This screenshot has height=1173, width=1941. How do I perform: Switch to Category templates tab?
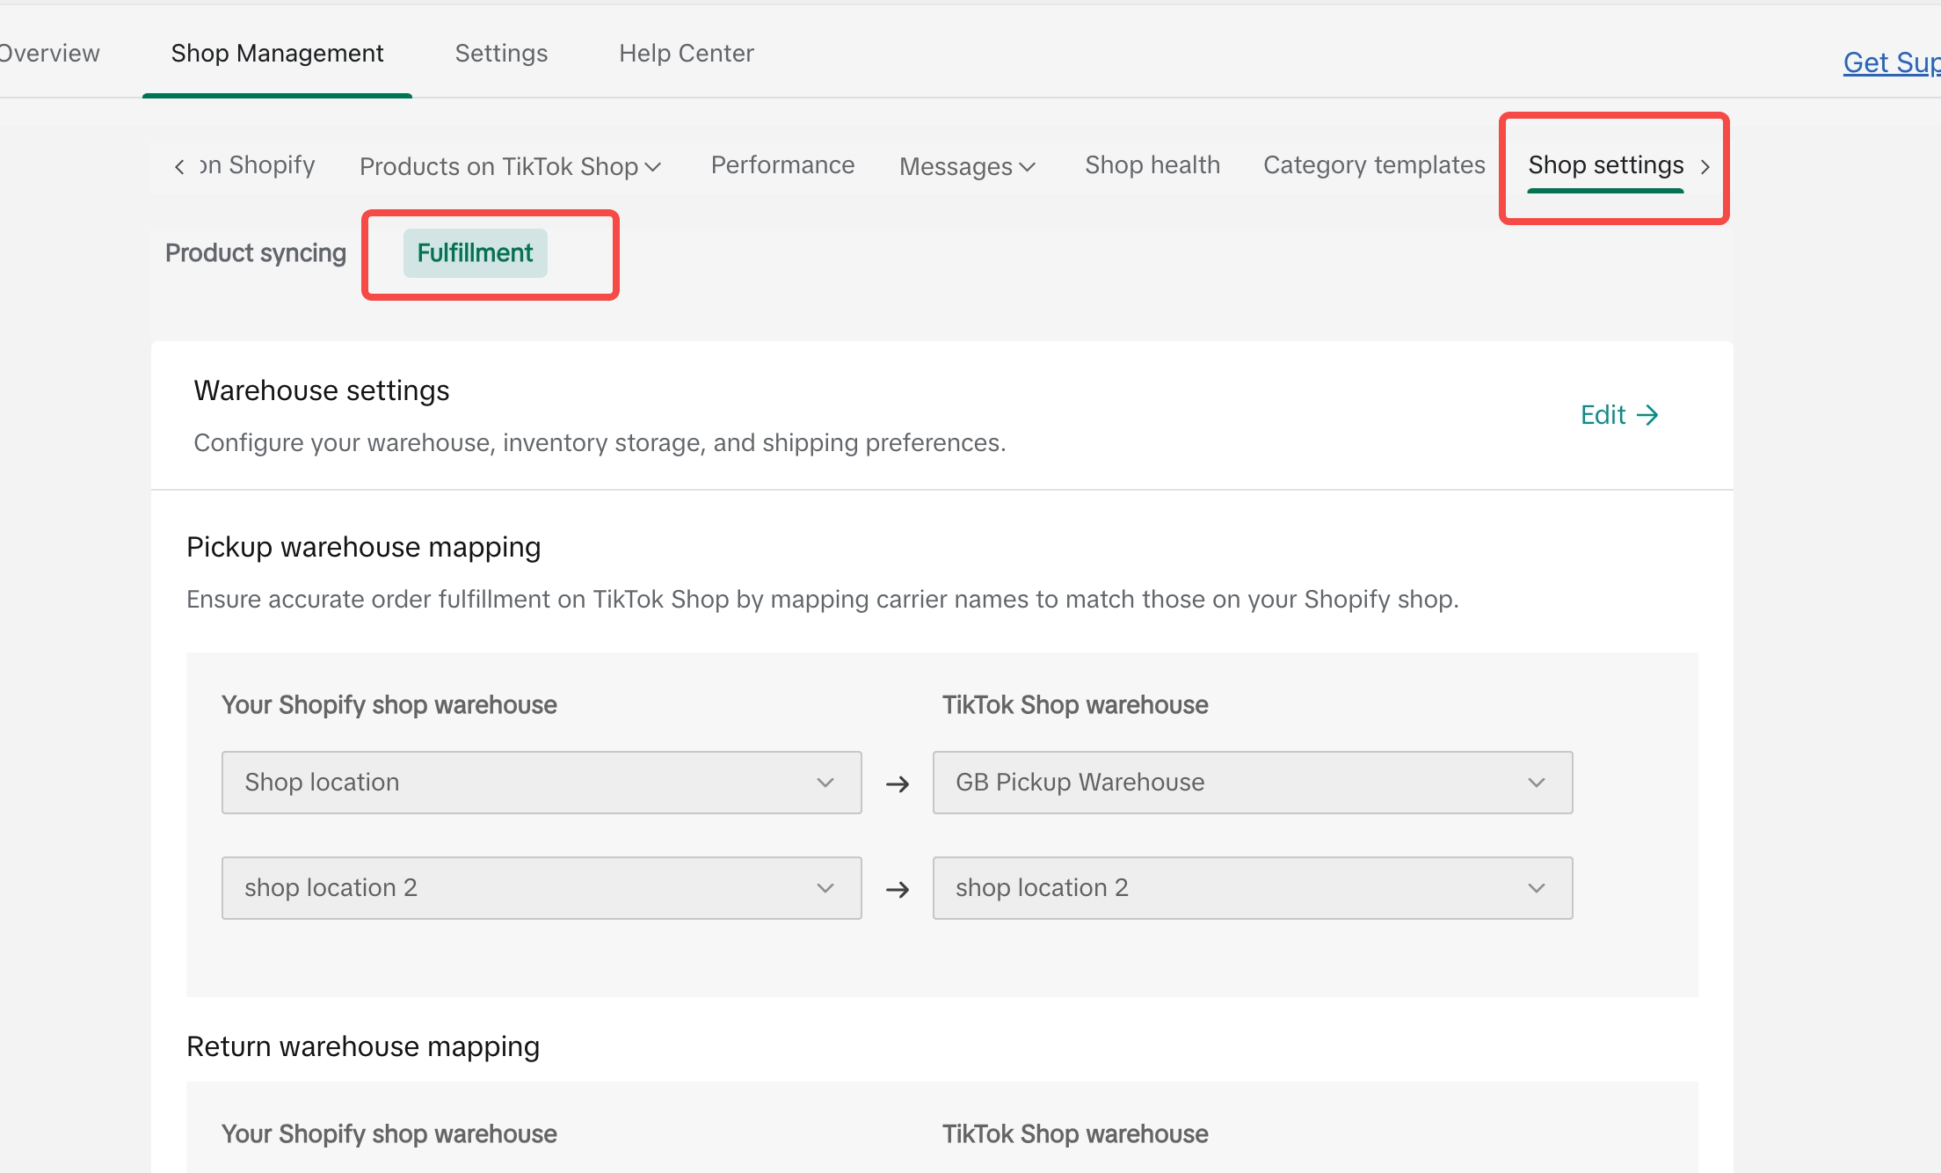[1373, 165]
